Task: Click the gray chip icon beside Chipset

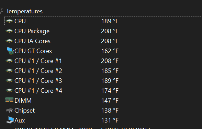Action: [10, 111]
